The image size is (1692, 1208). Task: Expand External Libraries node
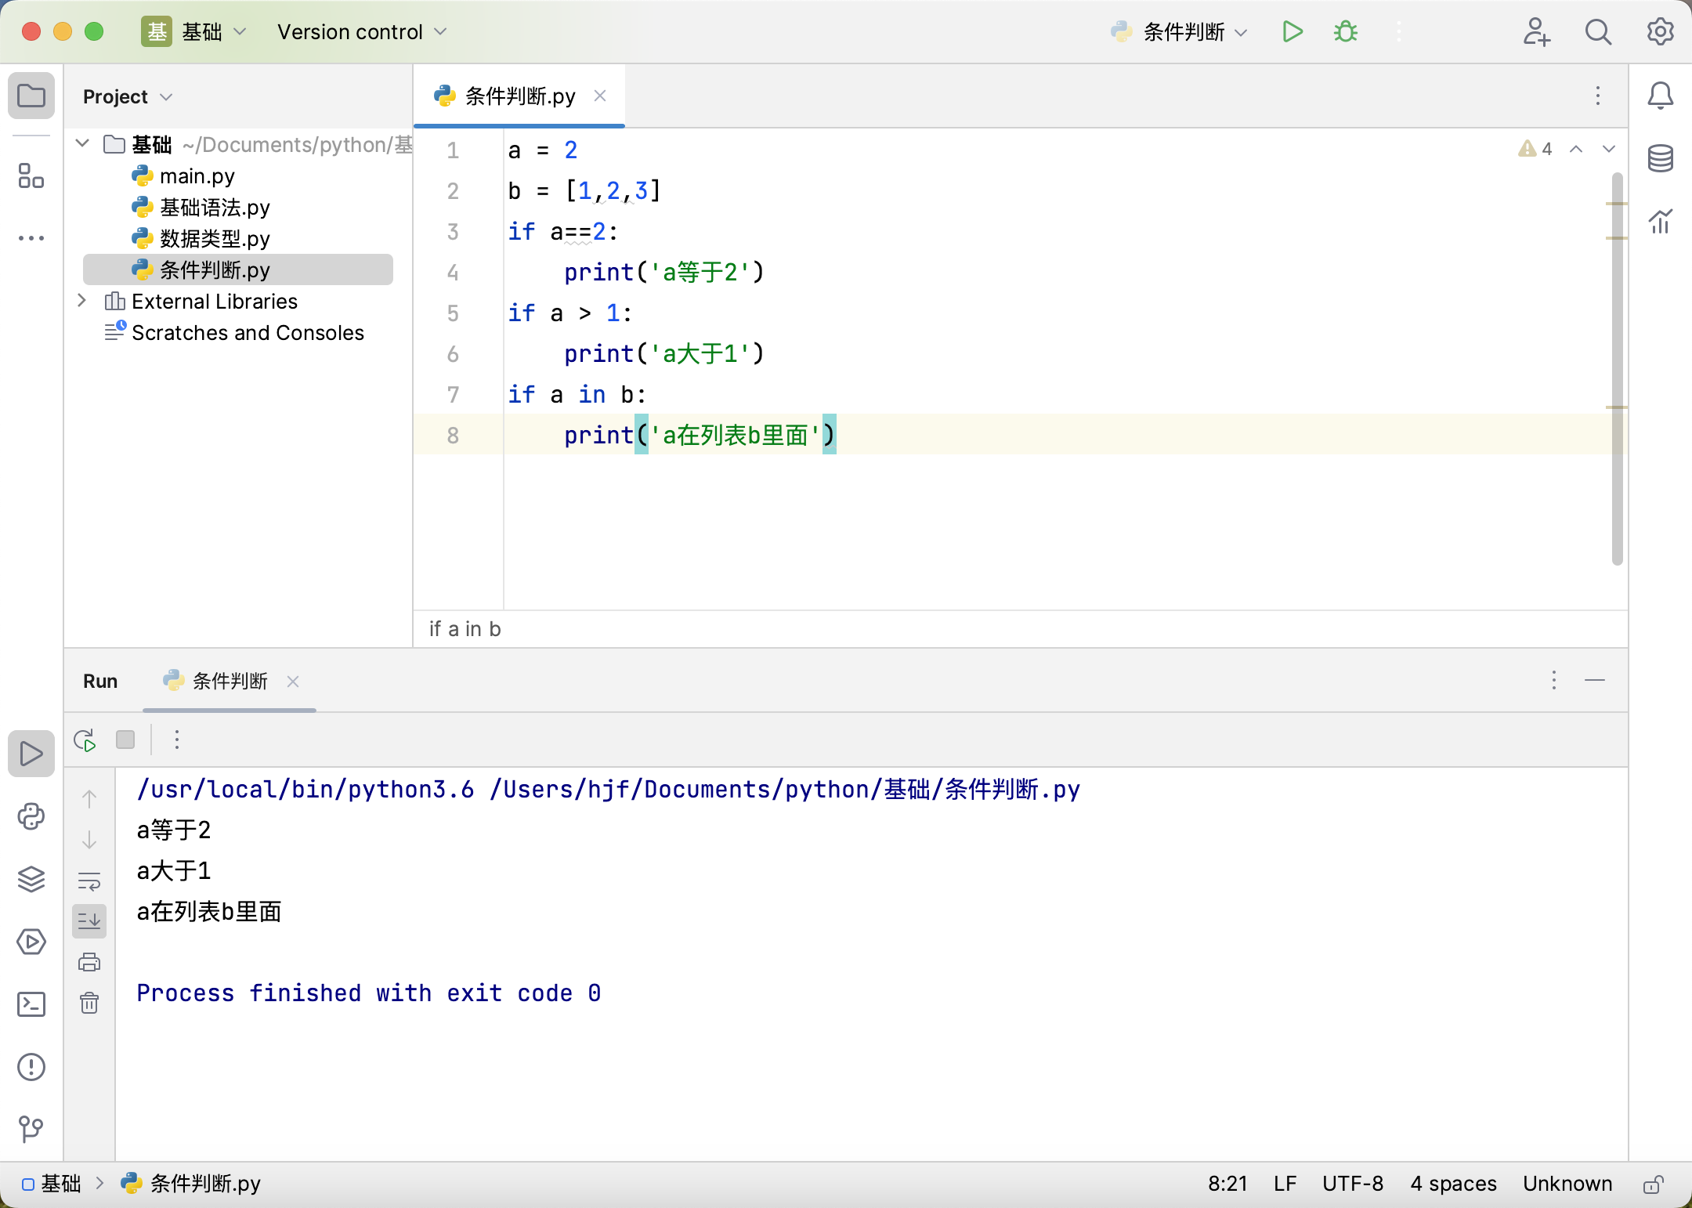(x=82, y=301)
